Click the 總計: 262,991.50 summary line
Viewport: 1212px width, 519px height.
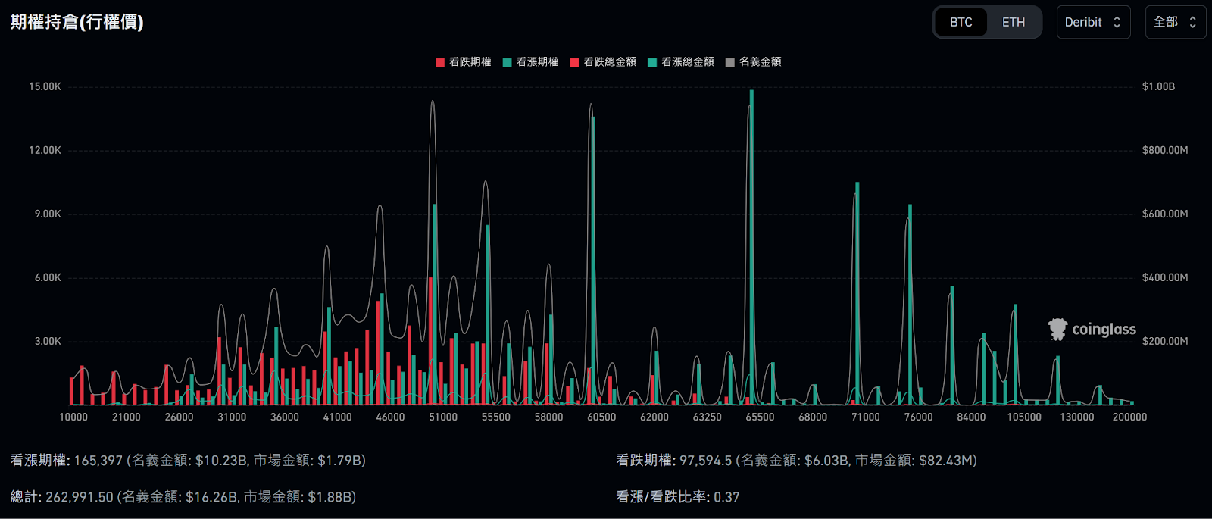[183, 497]
